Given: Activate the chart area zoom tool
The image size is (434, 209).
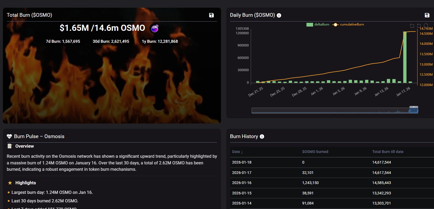Looking at the screenshot, I should click(x=412, y=26).
